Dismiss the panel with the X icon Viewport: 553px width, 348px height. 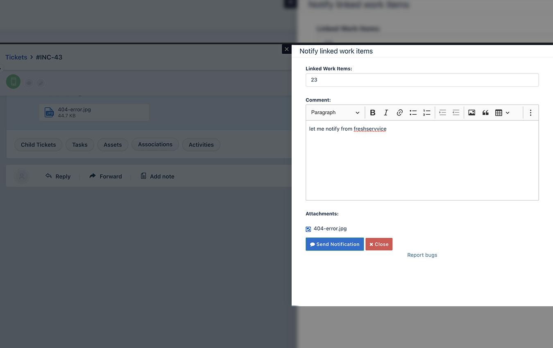pyautogui.click(x=287, y=49)
